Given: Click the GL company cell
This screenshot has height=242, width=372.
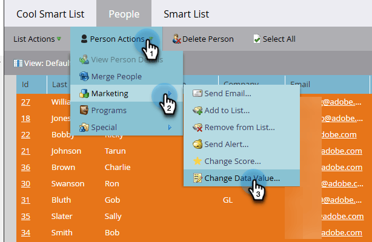Looking at the screenshot, I should (x=228, y=200).
